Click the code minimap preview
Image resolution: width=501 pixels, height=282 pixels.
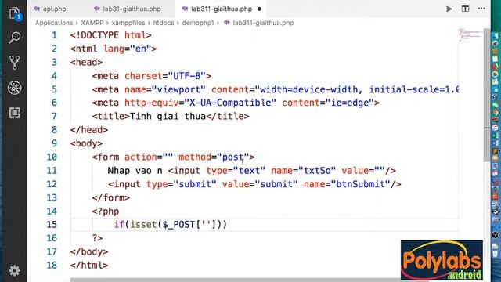470,35
